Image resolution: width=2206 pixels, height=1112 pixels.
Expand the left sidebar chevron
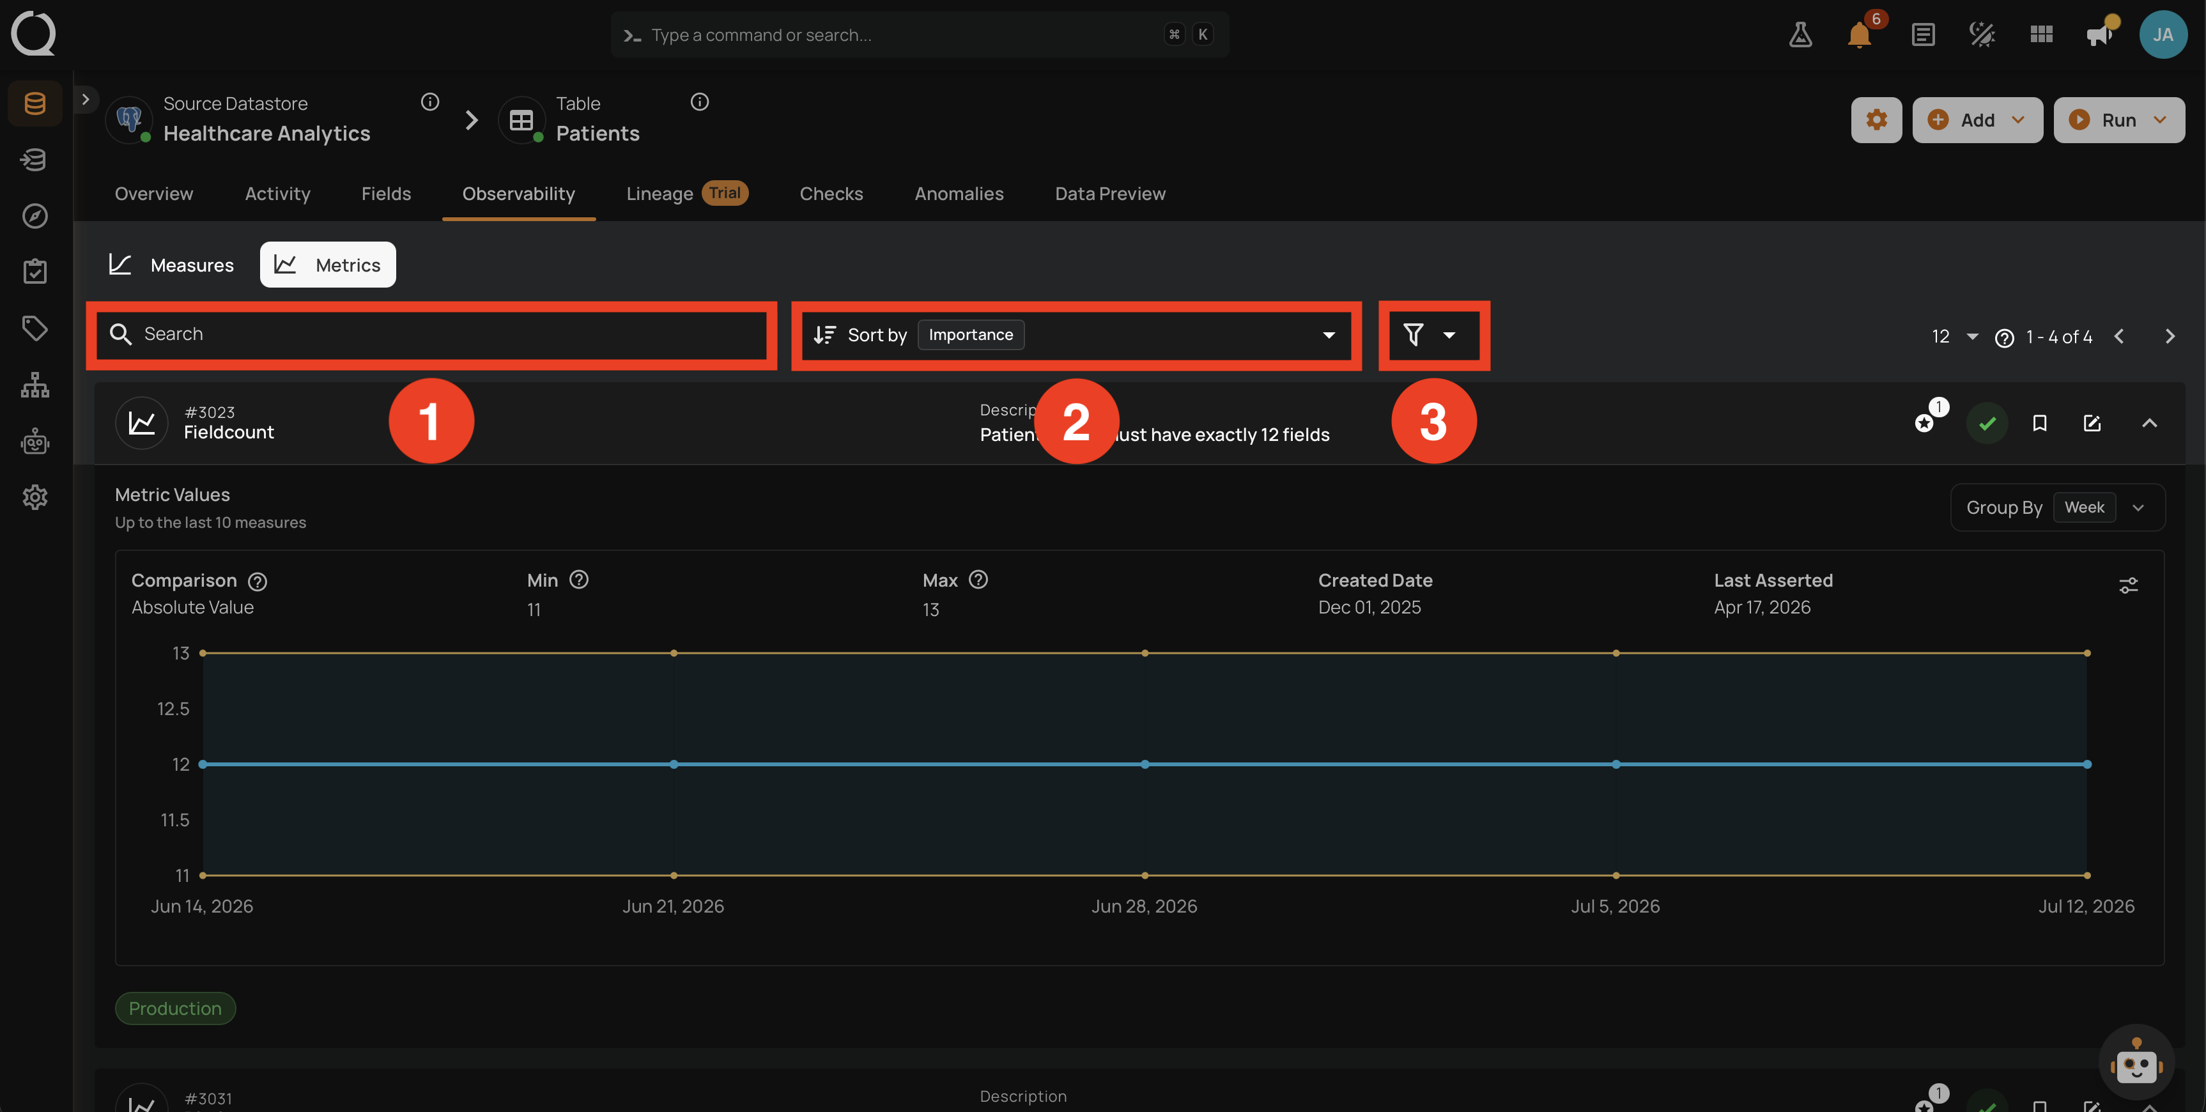tap(85, 100)
